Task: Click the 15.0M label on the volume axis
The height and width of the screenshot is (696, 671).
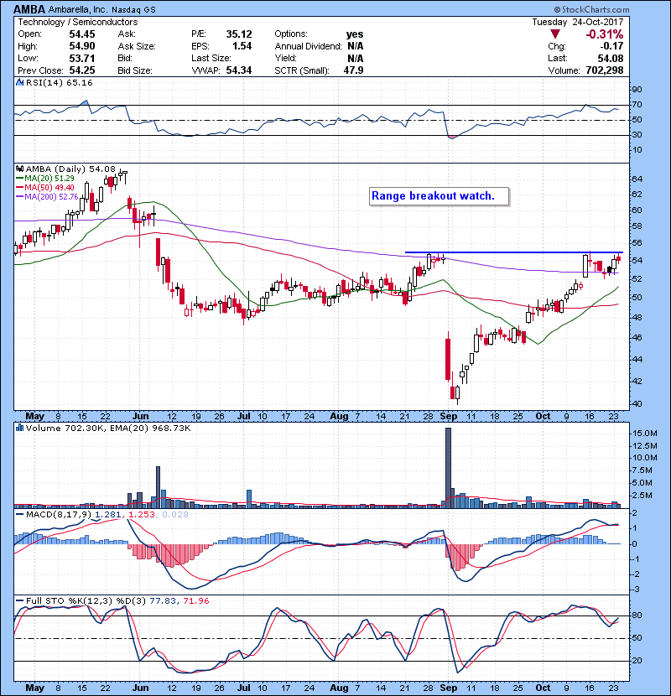Action: (645, 434)
